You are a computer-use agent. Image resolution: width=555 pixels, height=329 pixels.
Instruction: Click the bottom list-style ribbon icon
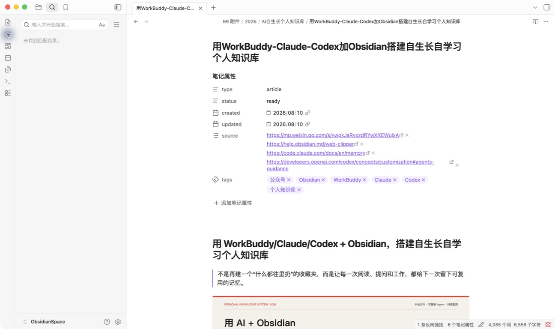tap(8, 93)
